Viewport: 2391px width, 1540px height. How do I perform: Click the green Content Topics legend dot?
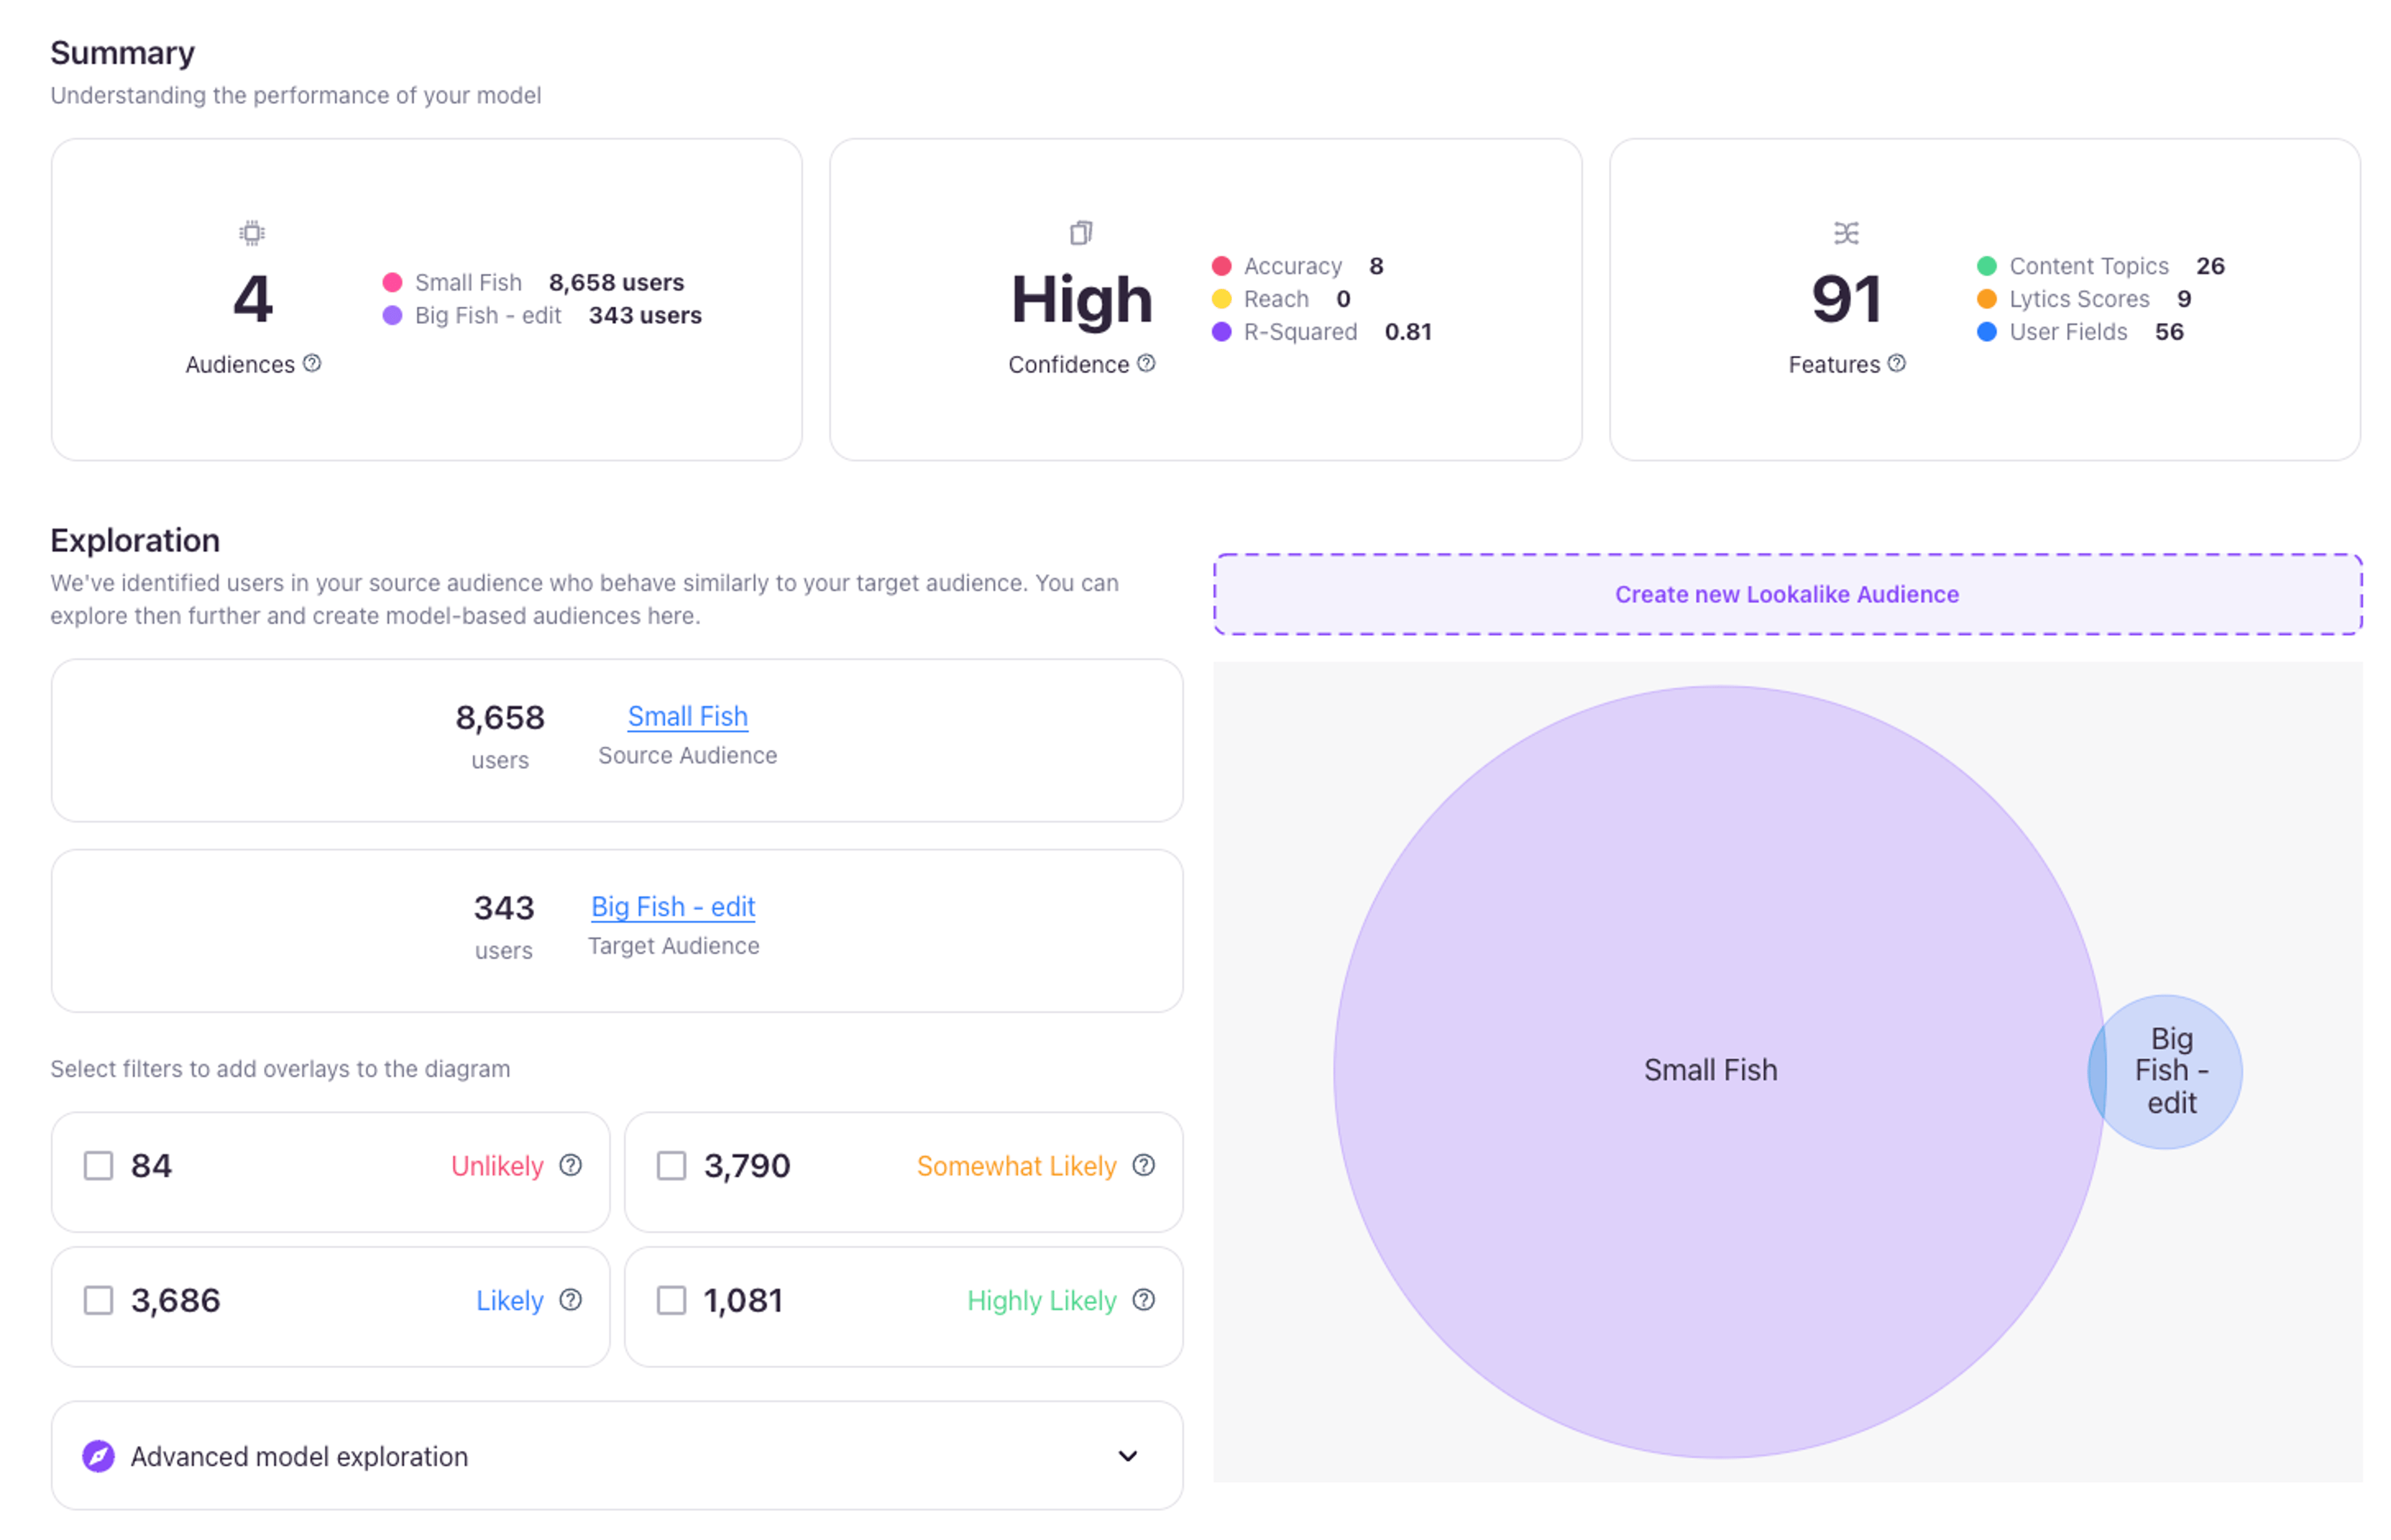[x=1987, y=266]
